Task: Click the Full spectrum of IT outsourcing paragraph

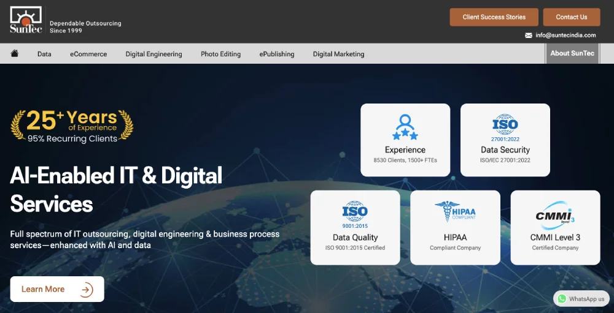Action: coord(145,240)
